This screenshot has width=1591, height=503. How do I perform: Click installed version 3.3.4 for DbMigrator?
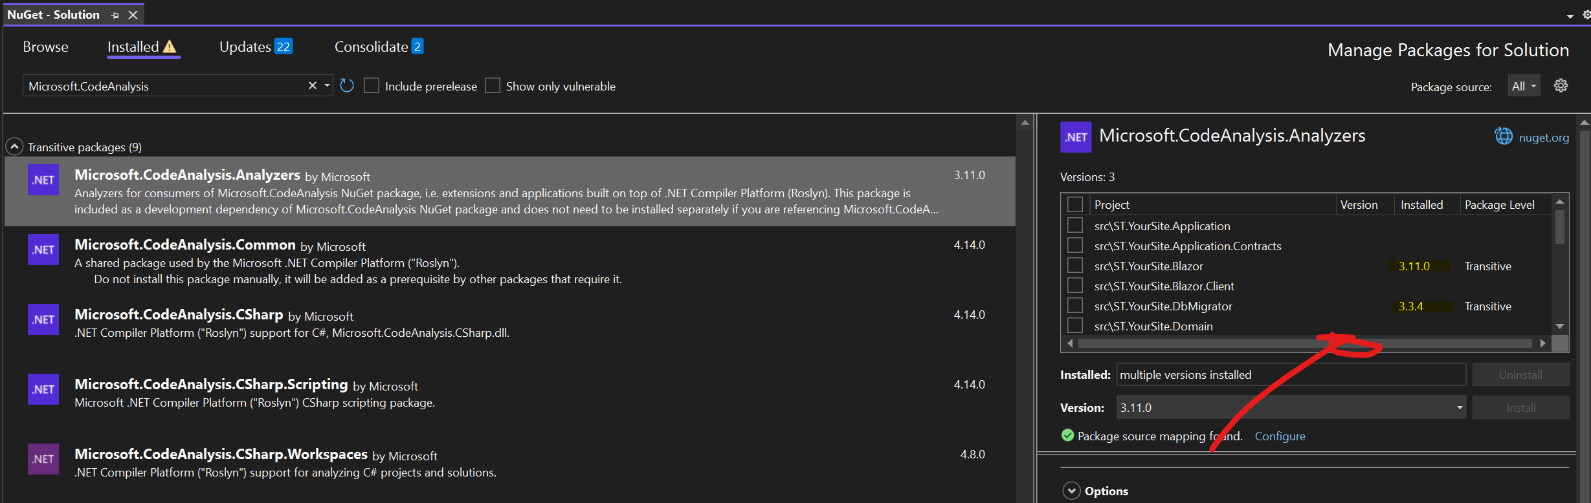point(1411,306)
